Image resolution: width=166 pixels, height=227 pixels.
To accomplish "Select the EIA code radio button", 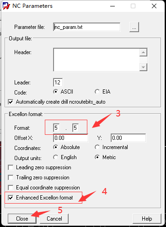I will (x=97, y=92).
